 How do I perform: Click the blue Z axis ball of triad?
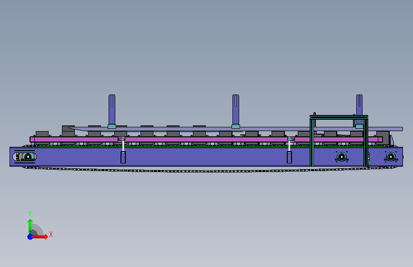pos(30,237)
